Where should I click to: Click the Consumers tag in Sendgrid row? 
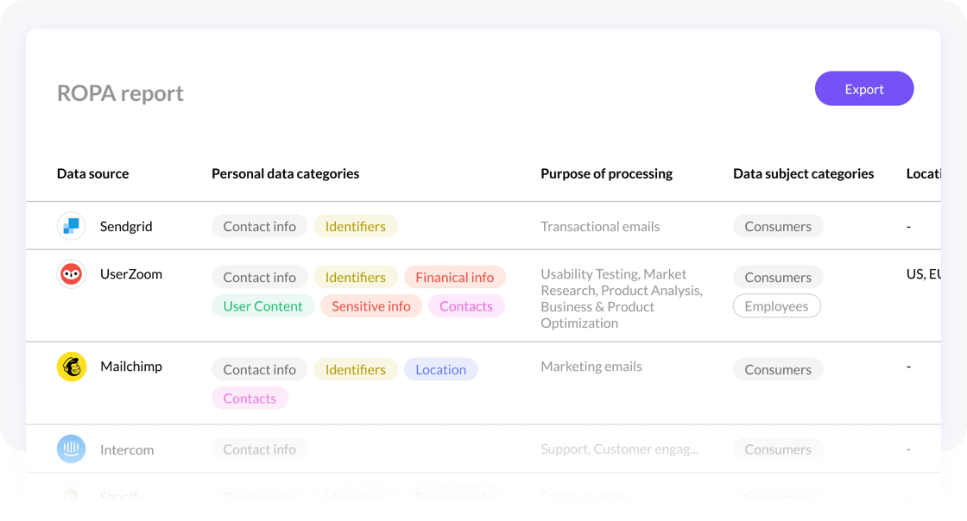pos(778,226)
